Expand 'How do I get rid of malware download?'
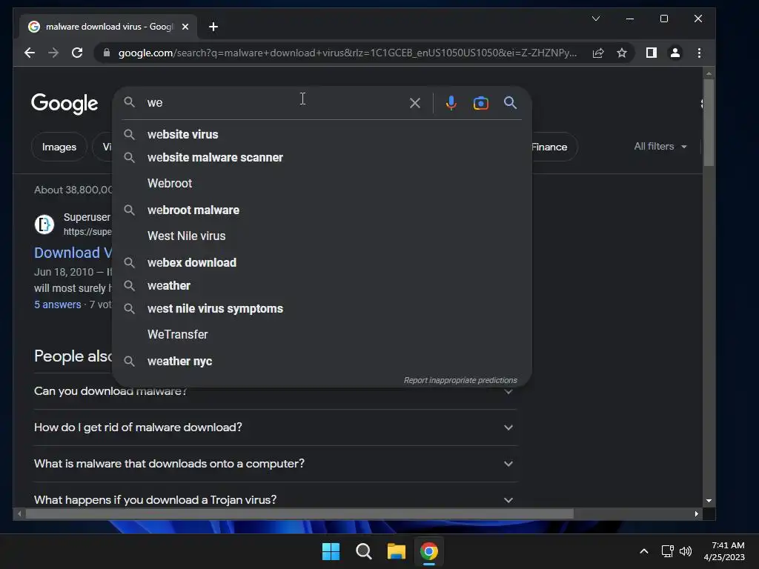759x569 pixels. 276,427
